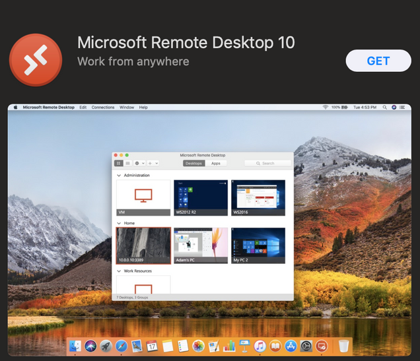420x361 pixels.
Task: Open Reminders from the Dock
Action: click(183, 346)
